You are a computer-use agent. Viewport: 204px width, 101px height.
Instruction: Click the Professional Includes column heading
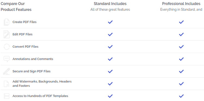(x=181, y=4)
